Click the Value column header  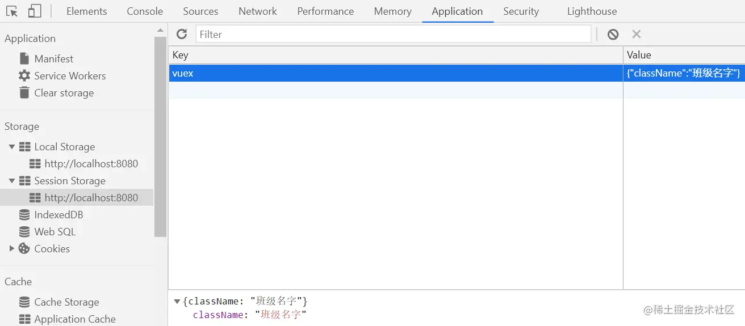coord(684,55)
